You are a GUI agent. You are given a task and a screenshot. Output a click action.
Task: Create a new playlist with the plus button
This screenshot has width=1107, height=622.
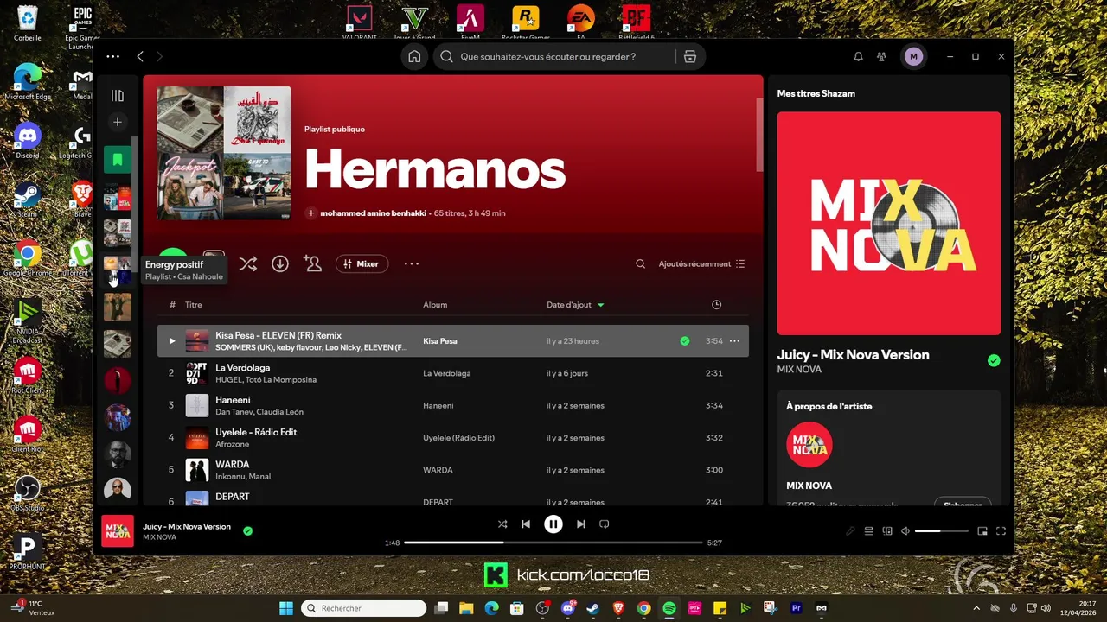pyautogui.click(x=118, y=122)
